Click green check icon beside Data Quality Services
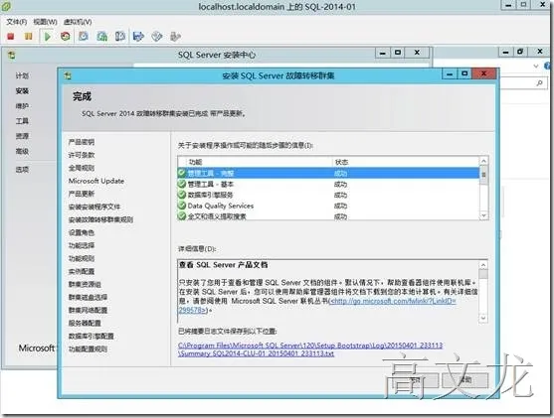This screenshot has width=554, height=418. 182,206
